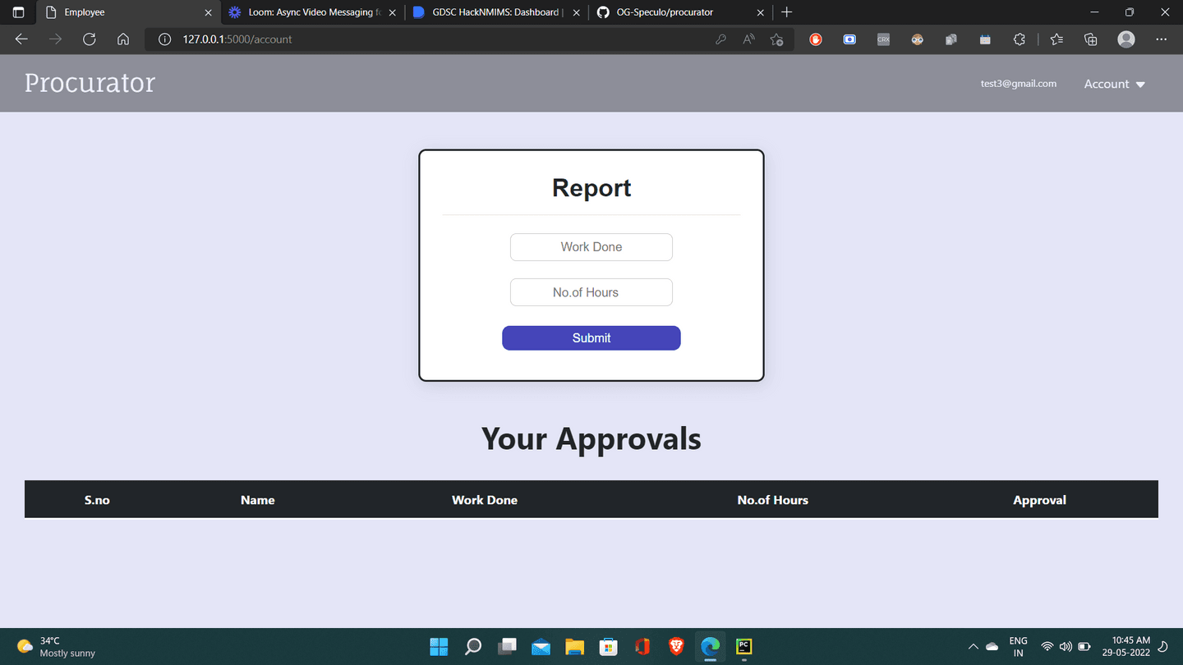Screen dimensions: 1183x665
Task: Click the No.of Hours column header
Action: 773,500
